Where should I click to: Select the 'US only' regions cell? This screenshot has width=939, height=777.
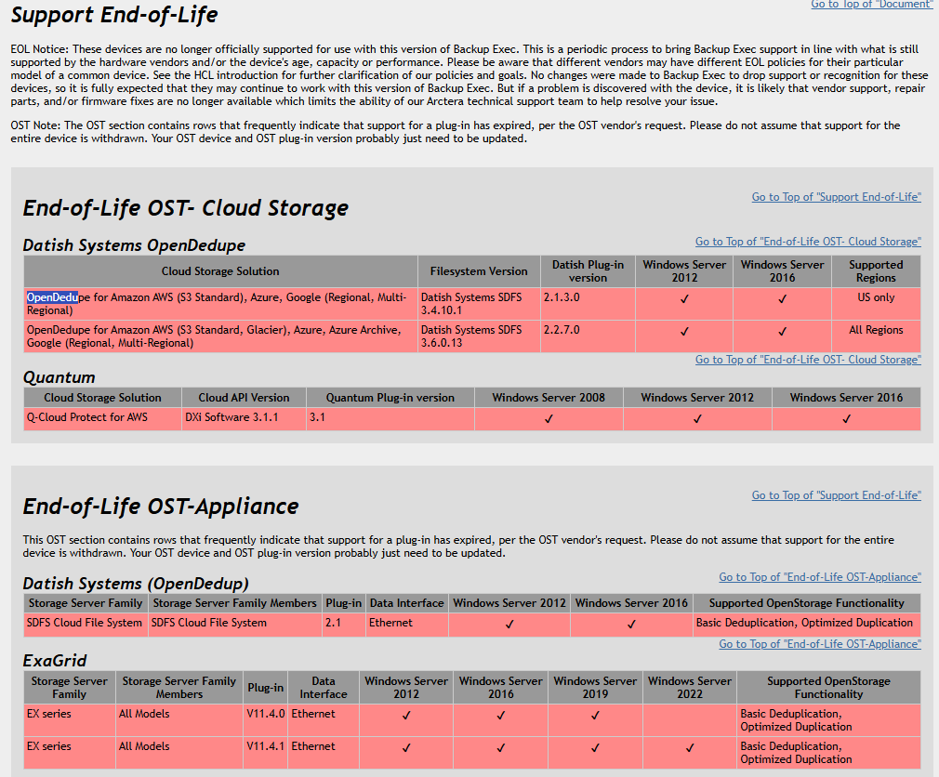click(x=876, y=298)
